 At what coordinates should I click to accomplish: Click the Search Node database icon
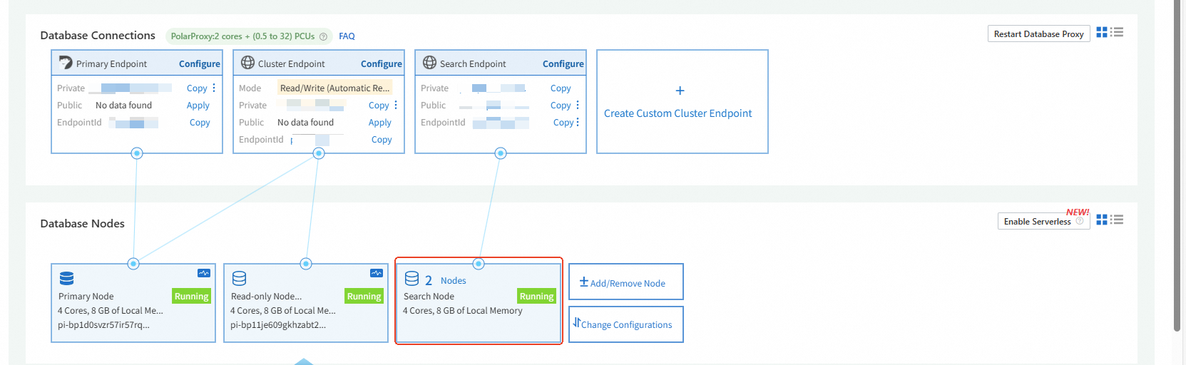411,278
